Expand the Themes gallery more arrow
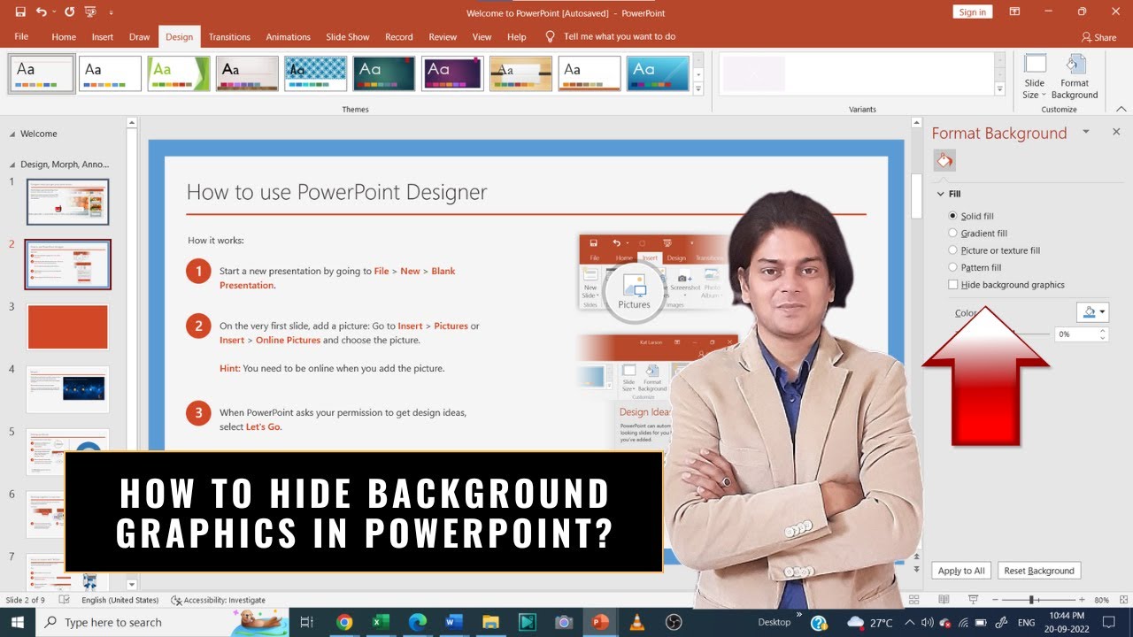 pyautogui.click(x=698, y=88)
